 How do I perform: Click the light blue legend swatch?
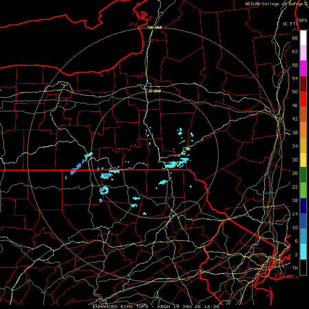tap(303, 236)
